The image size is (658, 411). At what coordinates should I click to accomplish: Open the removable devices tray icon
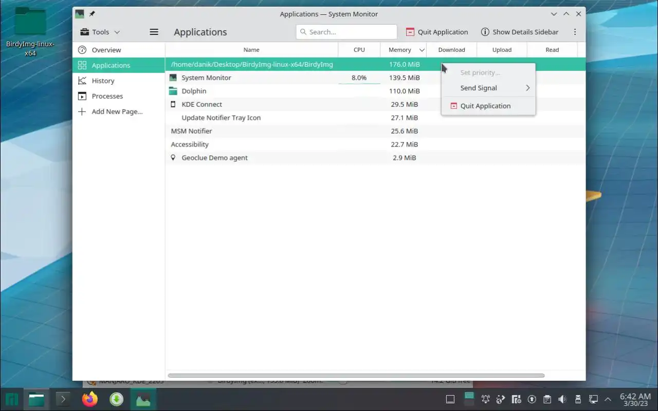point(578,399)
